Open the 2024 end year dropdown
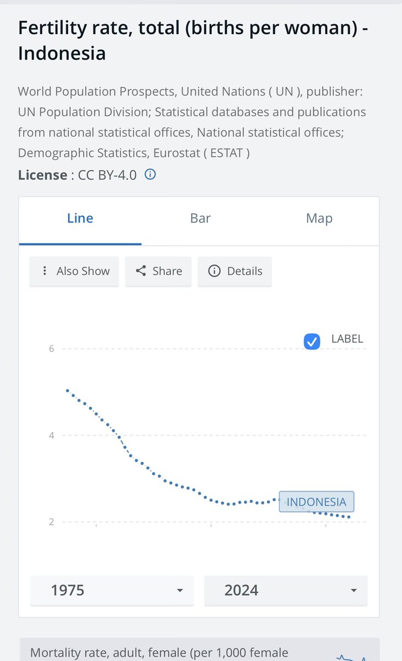This screenshot has height=661, width=402. pos(285,590)
